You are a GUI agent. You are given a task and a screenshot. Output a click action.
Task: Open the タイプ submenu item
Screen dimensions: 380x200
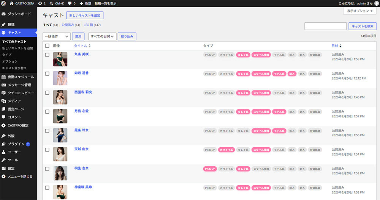[7, 55]
